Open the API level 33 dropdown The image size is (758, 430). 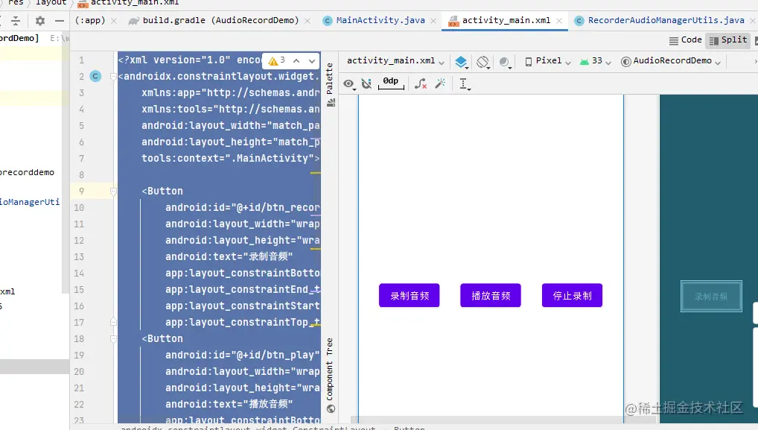pos(596,61)
